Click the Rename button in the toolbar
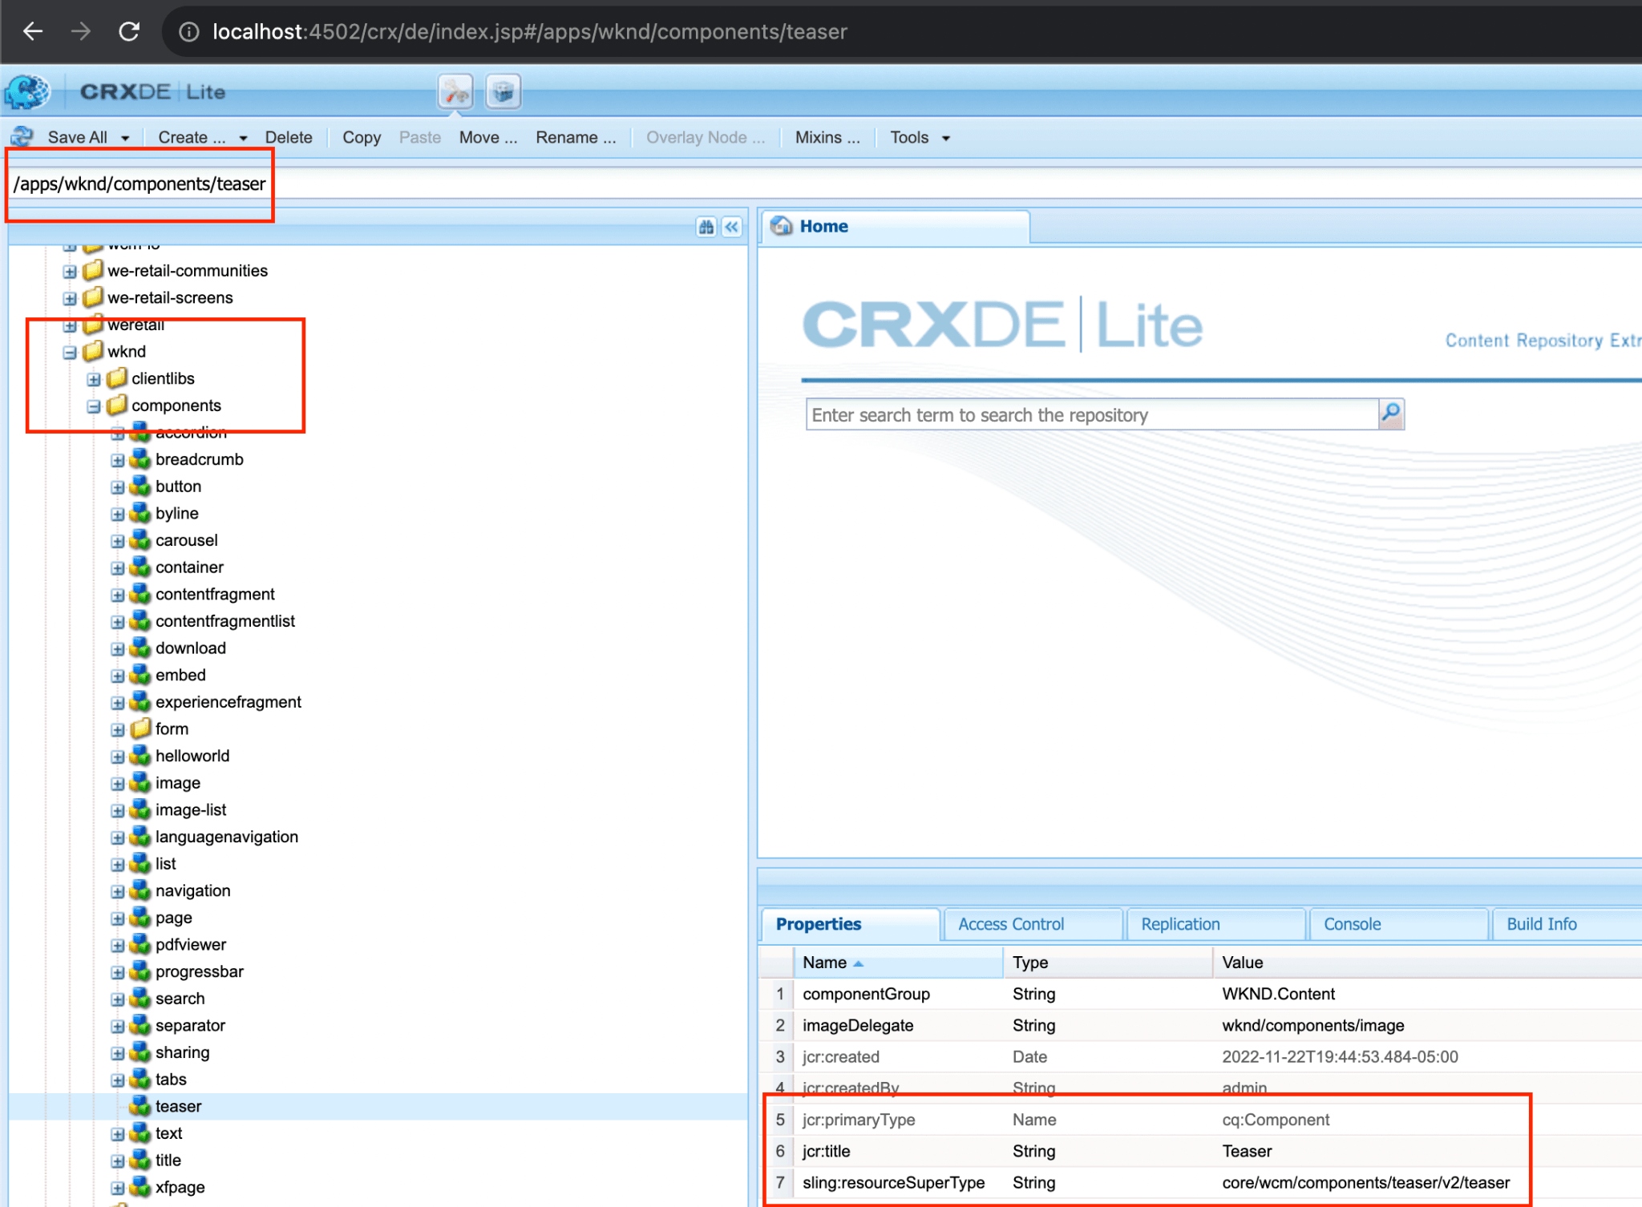The height and width of the screenshot is (1207, 1642). [x=576, y=137]
